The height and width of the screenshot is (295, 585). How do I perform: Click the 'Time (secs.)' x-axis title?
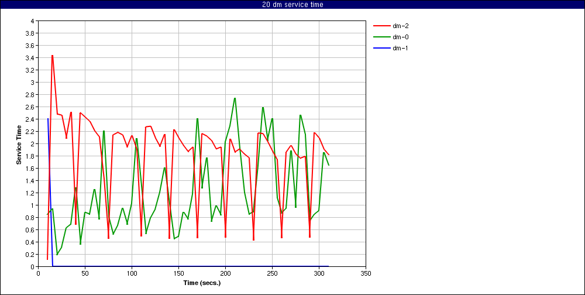[202, 283]
